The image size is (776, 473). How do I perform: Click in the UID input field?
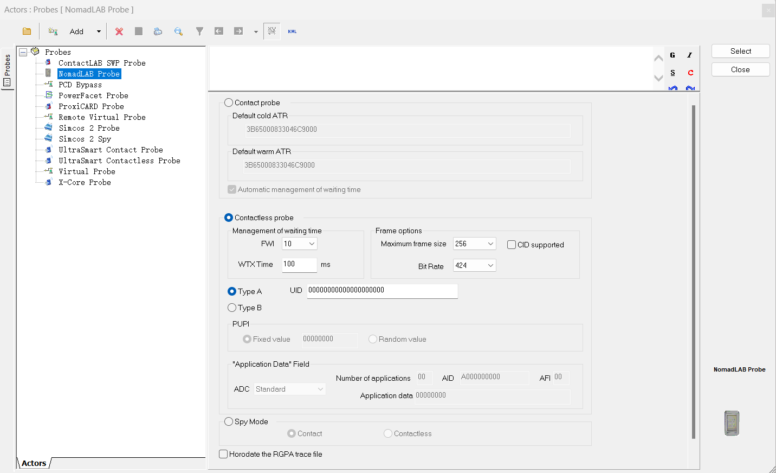click(383, 291)
